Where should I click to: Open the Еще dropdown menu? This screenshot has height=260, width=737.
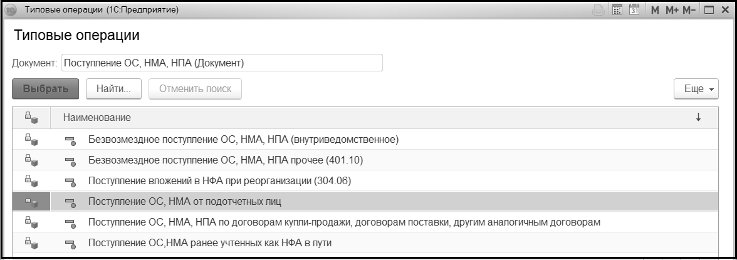click(x=697, y=89)
